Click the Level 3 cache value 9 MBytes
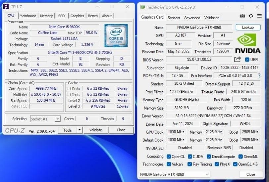The height and width of the screenshot is (182, 269). coord(98,106)
